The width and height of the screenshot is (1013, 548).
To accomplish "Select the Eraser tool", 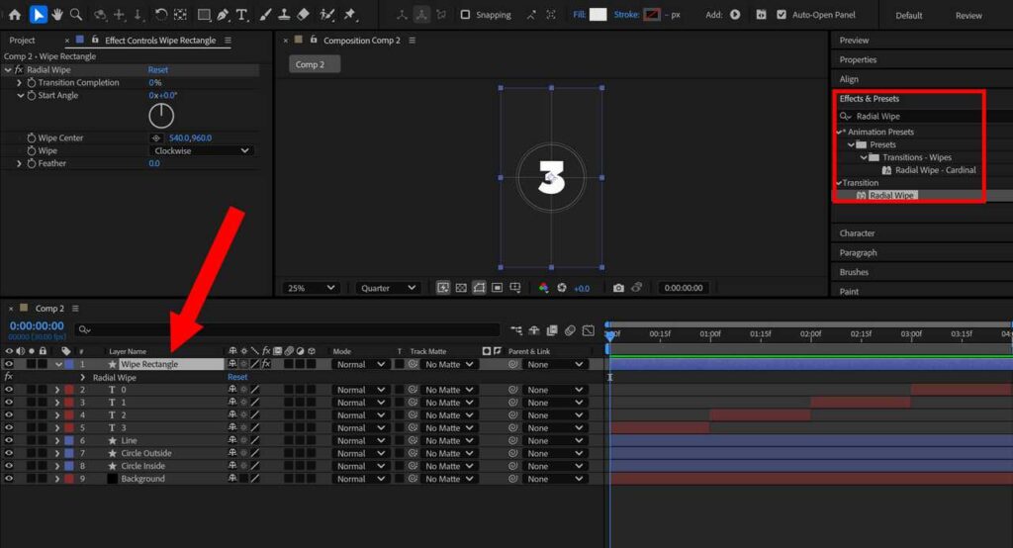I will click(303, 14).
